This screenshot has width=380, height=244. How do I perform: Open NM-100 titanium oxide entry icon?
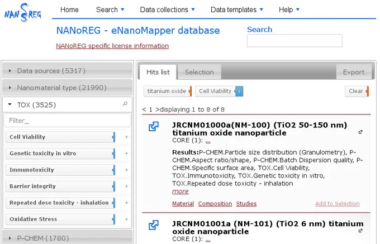click(x=154, y=126)
